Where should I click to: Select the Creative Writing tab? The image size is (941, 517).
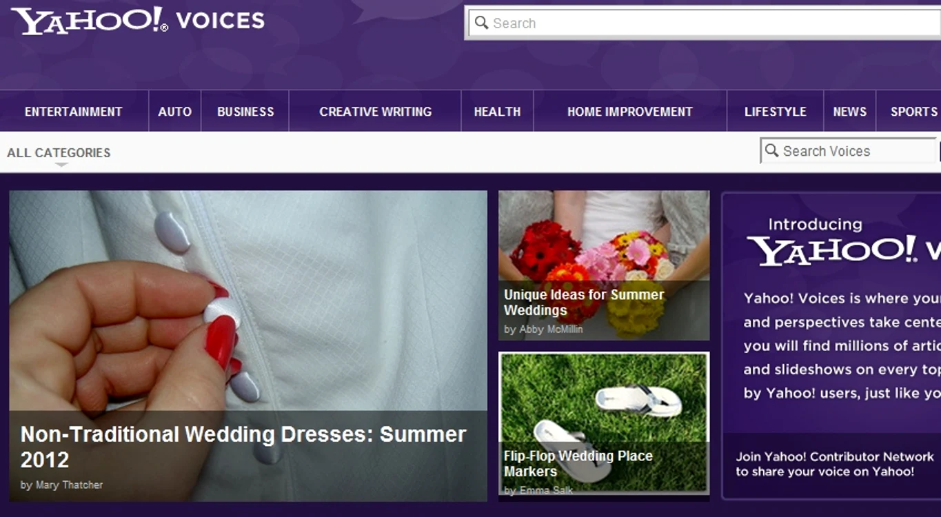[x=376, y=112]
